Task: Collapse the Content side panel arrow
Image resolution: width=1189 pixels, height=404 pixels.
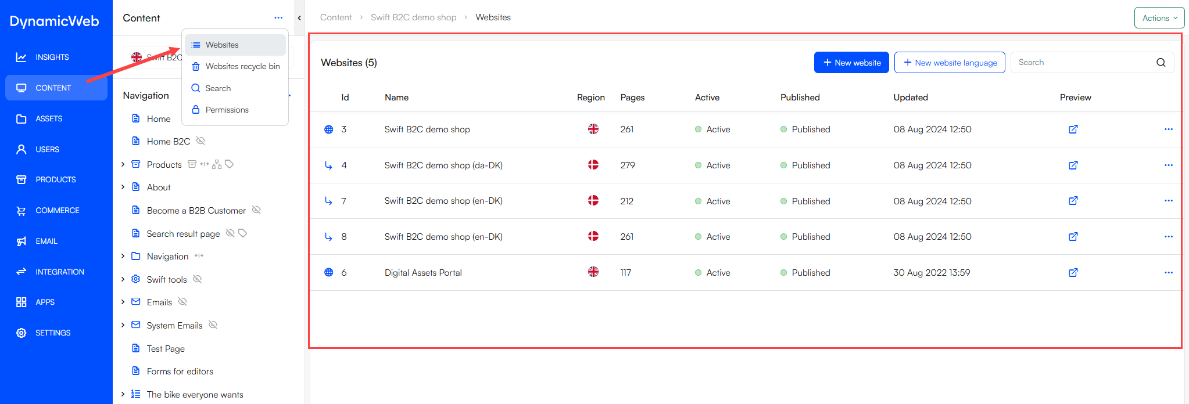Action: coord(299,18)
